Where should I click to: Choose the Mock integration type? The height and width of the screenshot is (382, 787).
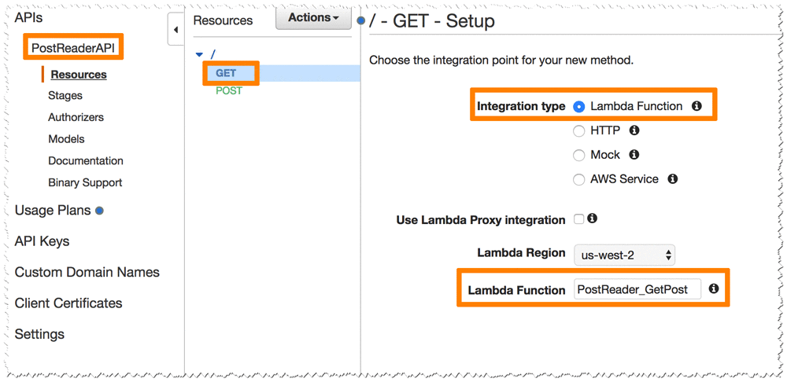[x=579, y=155]
